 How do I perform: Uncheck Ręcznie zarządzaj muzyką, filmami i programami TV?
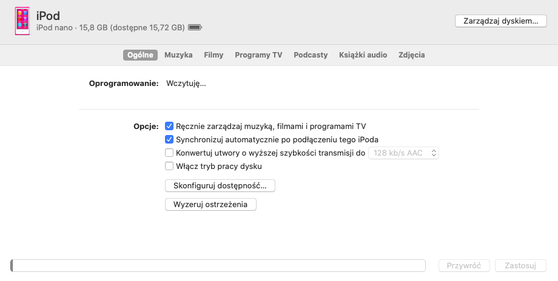click(x=169, y=126)
